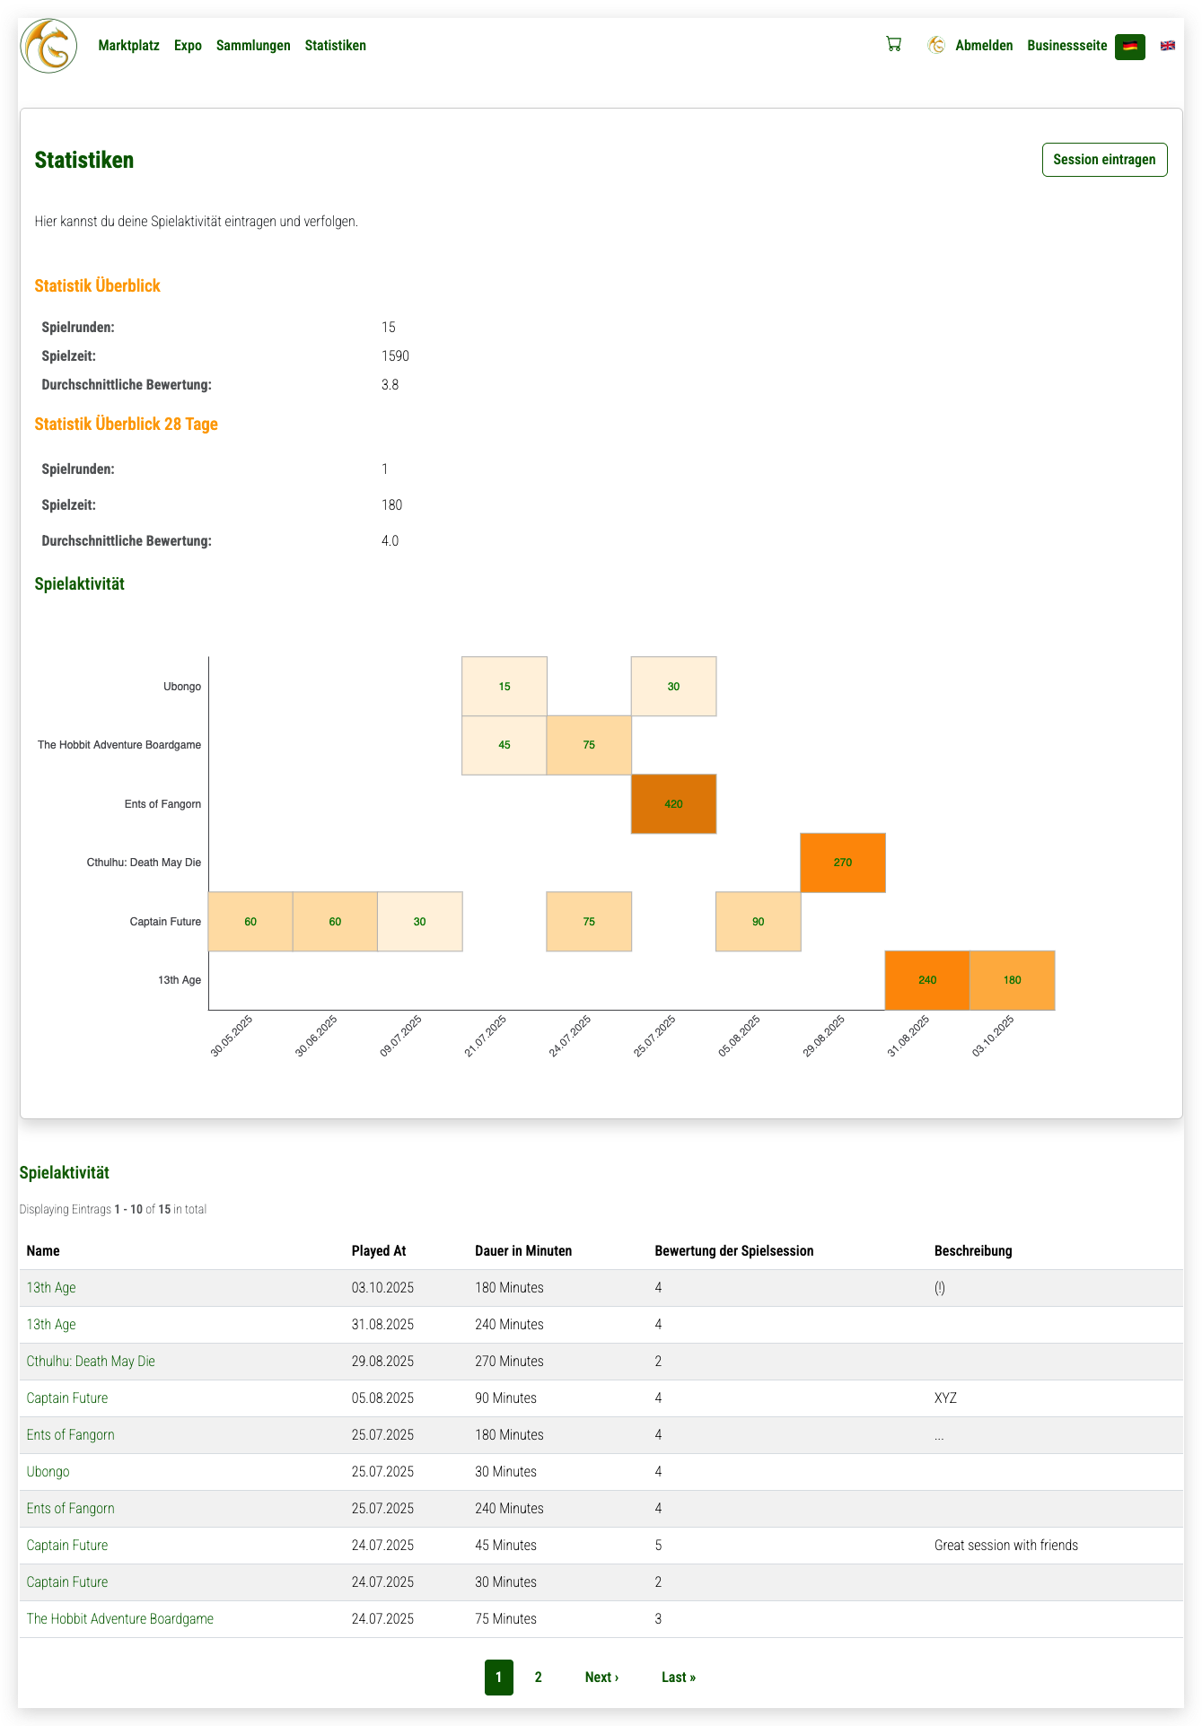This screenshot has width=1202, height=1726.
Task: Jump to Last page of entries
Action: coord(678,1678)
